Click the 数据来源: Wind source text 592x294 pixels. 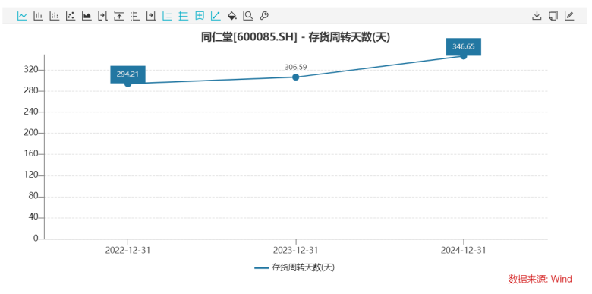coord(540,280)
